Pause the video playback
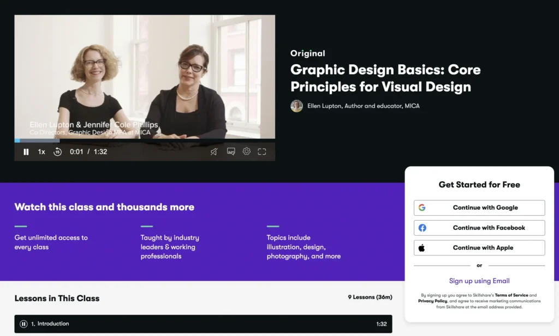Viewport: 559px width, 336px height. (26, 152)
